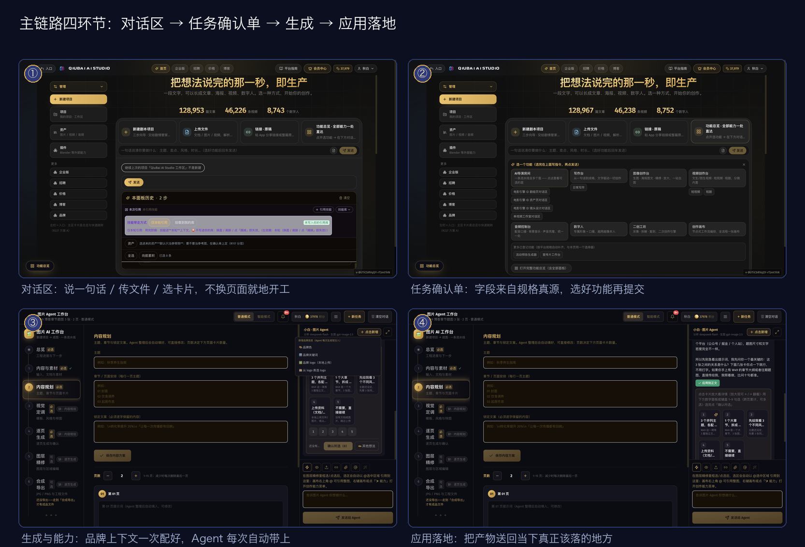Screen dimensions: 805x547
Task: Open the 技能库 dropdown in screenshot 1
Action: (x=344, y=210)
